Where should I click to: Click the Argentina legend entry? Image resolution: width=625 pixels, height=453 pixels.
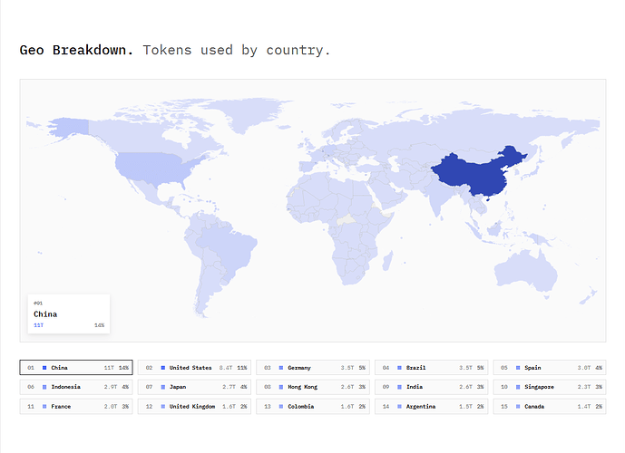coord(431,407)
